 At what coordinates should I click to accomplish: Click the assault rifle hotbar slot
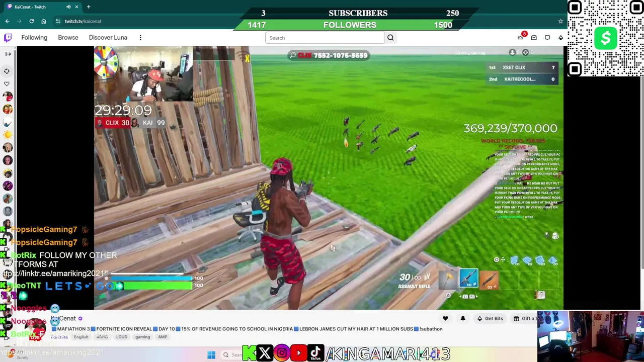pyautogui.click(x=468, y=279)
